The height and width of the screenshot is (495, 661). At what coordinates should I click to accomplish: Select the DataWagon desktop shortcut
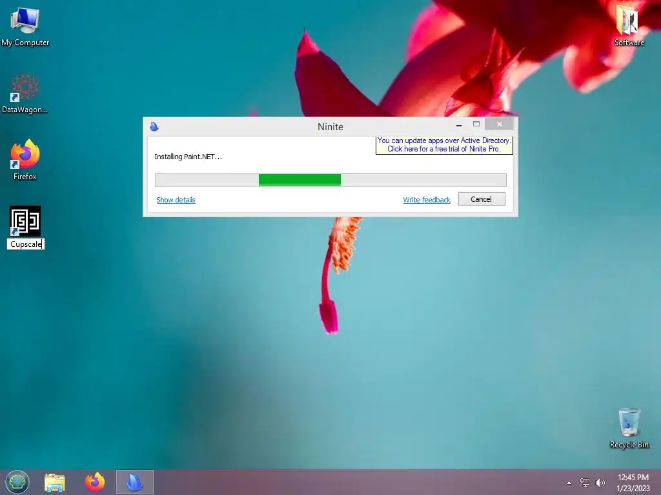point(25,93)
